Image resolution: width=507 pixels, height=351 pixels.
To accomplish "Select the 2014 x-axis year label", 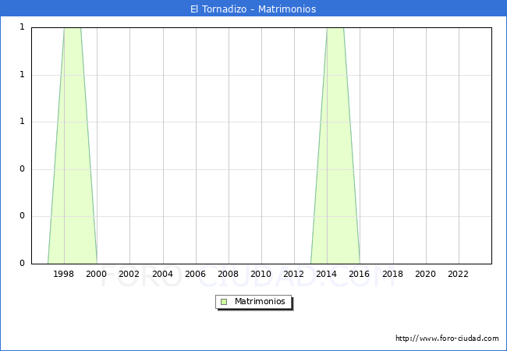I will tap(326, 274).
